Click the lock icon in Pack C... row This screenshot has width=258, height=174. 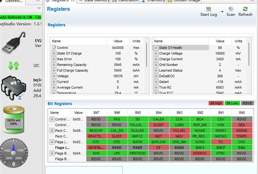(52, 130)
